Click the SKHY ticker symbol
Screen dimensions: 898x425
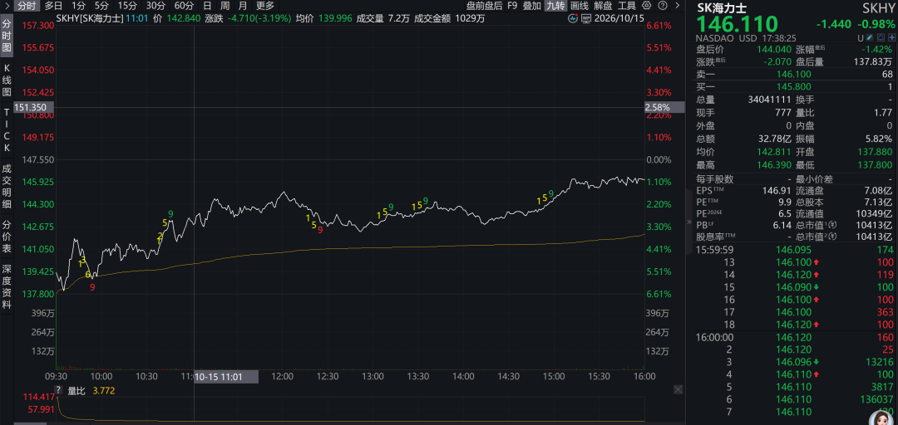(878, 8)
